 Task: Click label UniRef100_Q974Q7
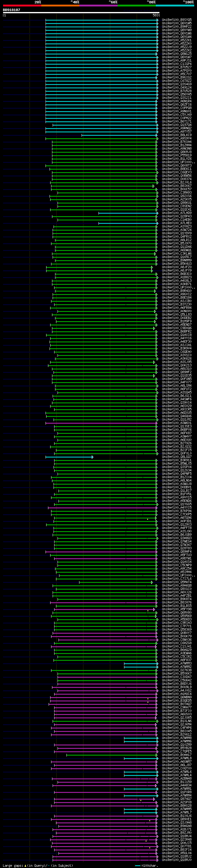(177, 799)
